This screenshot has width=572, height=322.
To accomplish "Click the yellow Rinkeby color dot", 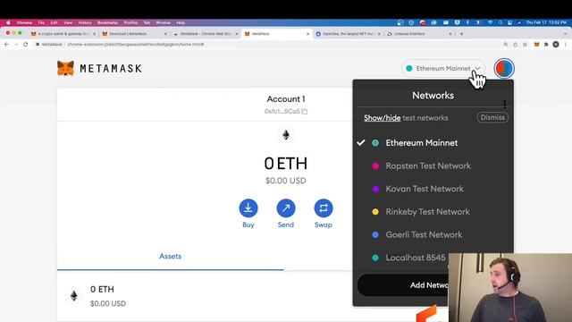I will [375, 212].
